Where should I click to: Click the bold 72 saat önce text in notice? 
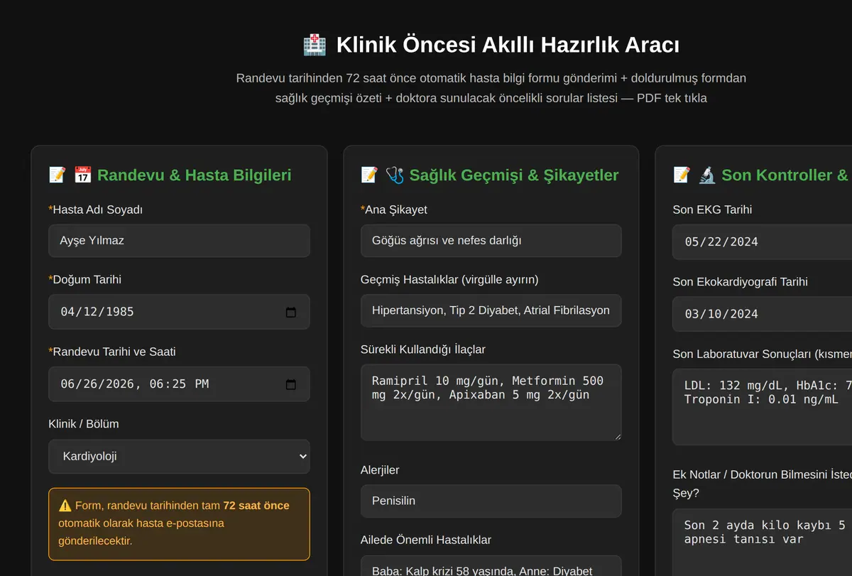click(x=256, y=506)
